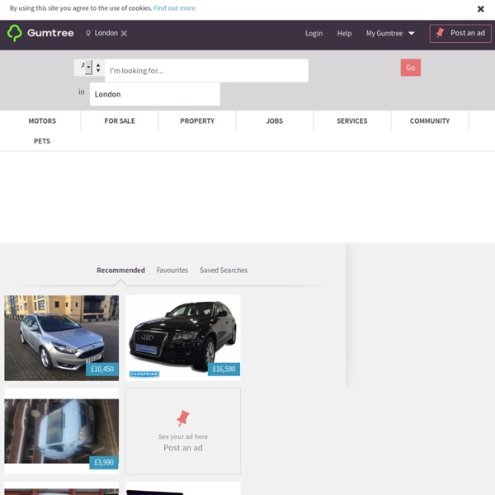The height and width of the screenshot is (495, 495).
Task: Open the silver Ford listing priced £10,450
Action: coord(61,337)
